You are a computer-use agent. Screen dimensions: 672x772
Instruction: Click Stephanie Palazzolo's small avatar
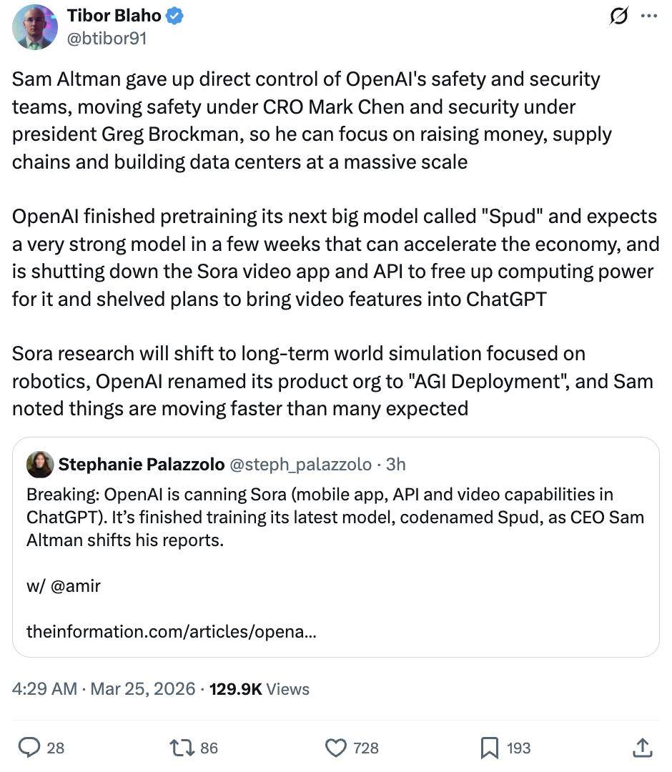coord(40,465)
